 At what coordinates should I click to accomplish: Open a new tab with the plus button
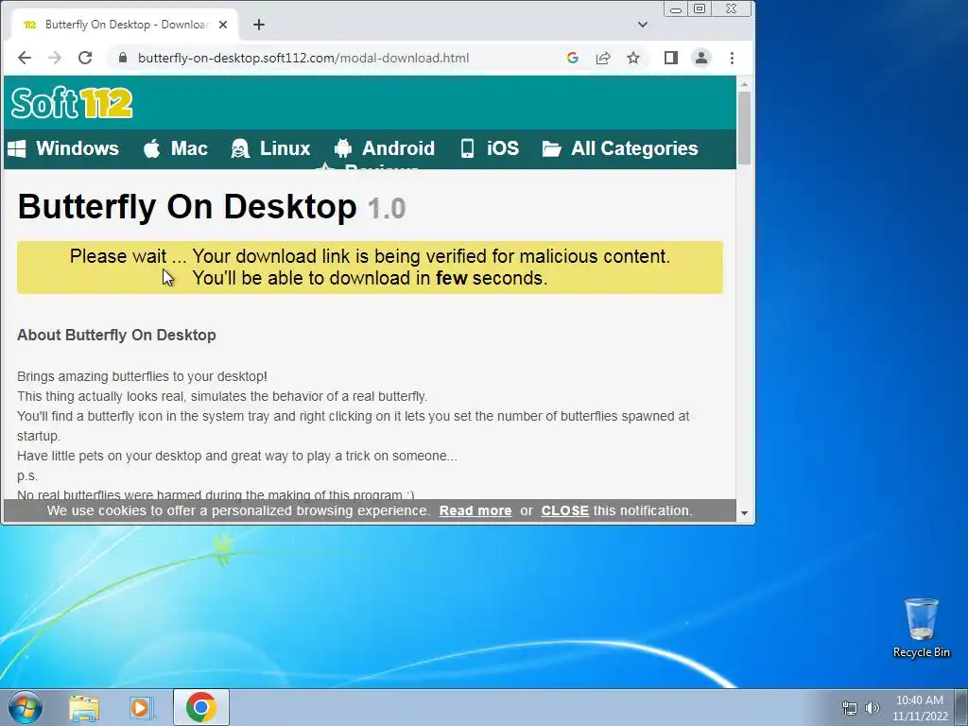tap(259, 25)
